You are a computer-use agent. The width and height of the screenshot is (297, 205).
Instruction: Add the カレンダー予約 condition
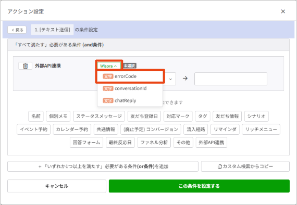coord(72,130)
